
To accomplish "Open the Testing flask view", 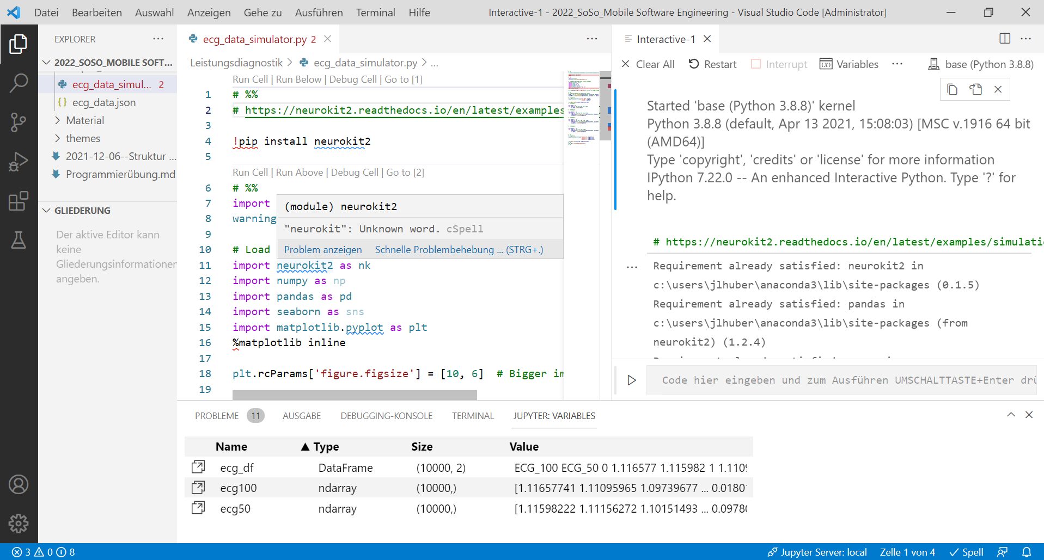I will [x=19, y=240].
